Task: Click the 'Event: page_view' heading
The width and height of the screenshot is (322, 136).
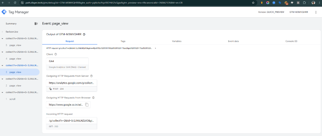Action: click(x=55, y=24)
